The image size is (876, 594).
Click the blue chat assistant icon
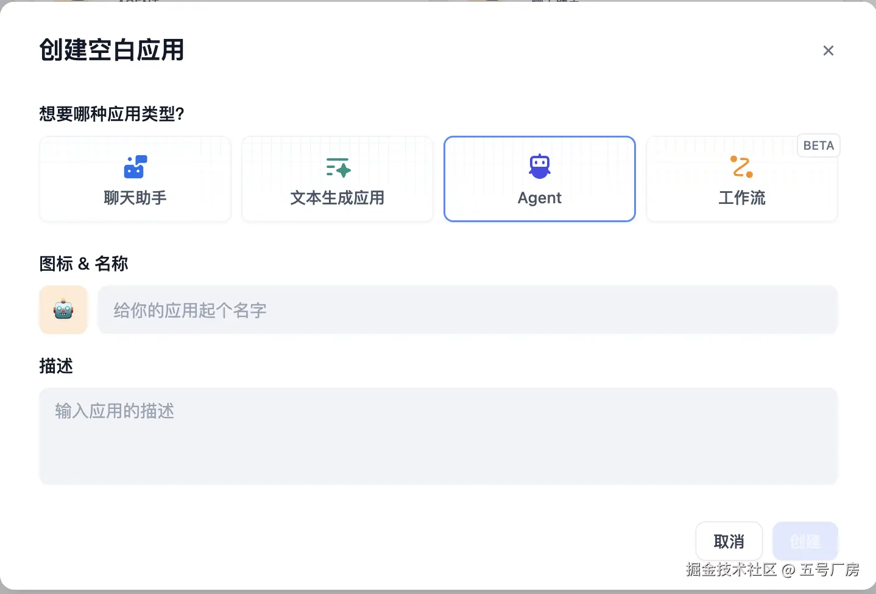tap(135, 167)
